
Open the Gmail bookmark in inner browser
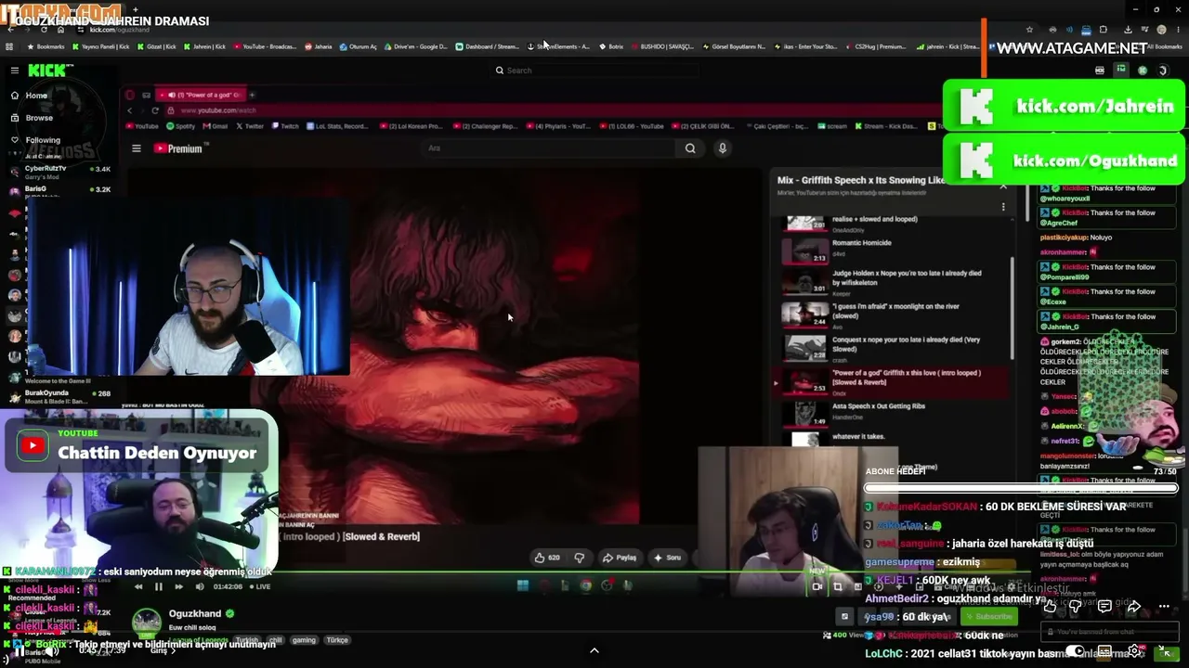(x=216, y=126)
